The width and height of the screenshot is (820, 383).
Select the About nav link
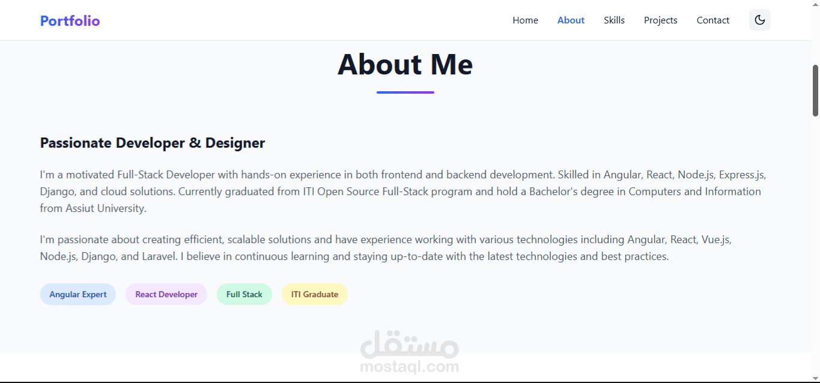pos(571,20)
